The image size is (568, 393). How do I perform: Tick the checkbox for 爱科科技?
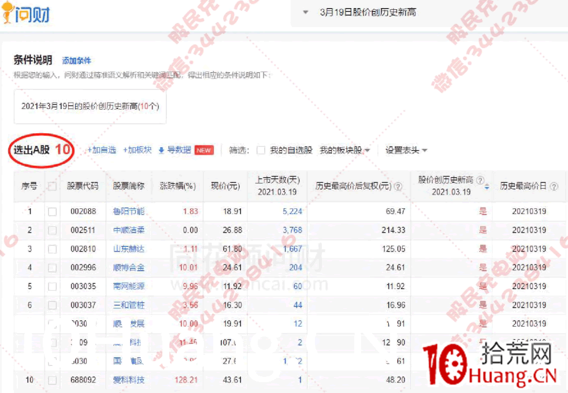tap(52, 380)
